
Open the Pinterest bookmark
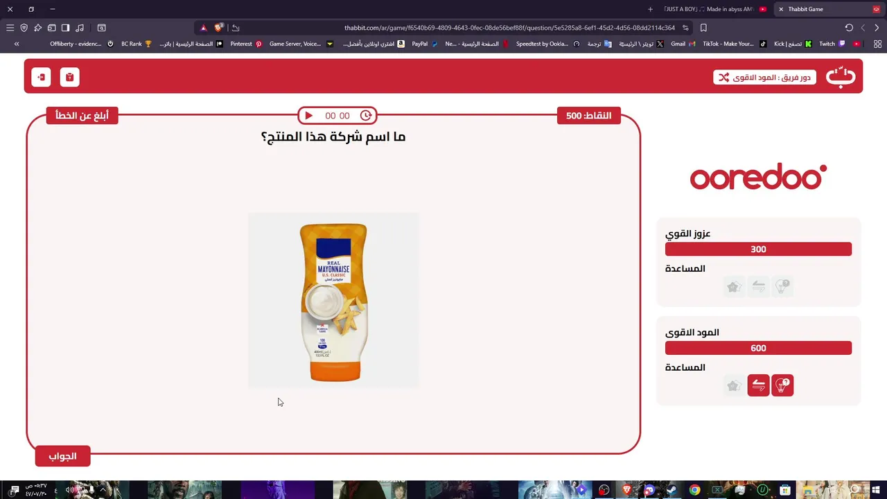(x=246, y=44)
